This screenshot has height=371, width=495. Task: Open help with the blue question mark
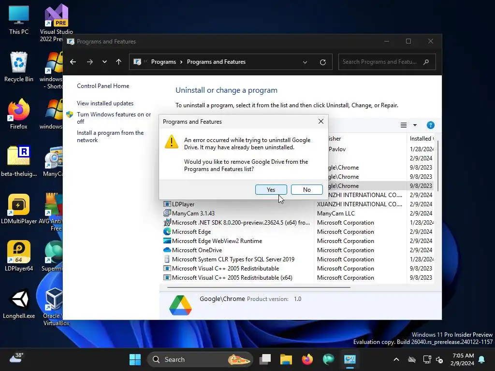pos(430,125)
